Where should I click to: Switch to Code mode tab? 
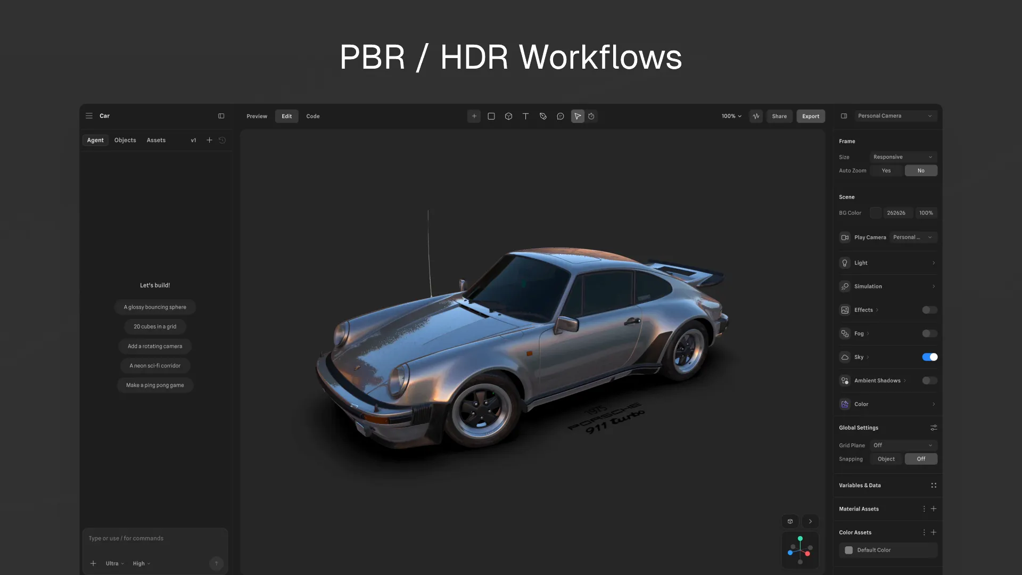(313, 116)
